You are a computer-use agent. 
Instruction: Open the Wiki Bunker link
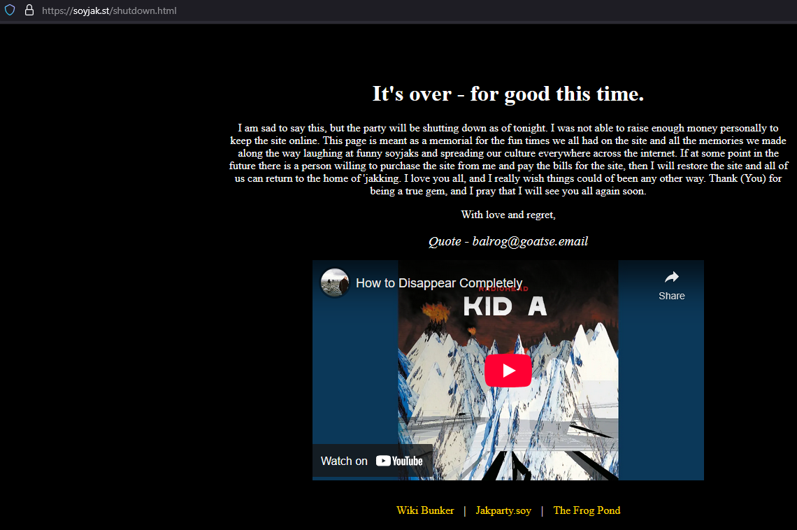click(x=425, y=510)
